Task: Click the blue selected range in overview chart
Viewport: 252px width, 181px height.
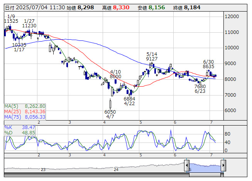Action: 205,168
